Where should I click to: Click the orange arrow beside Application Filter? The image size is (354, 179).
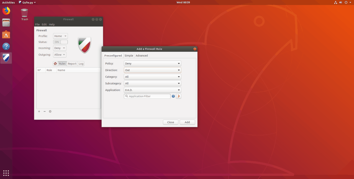click(178, 96)
